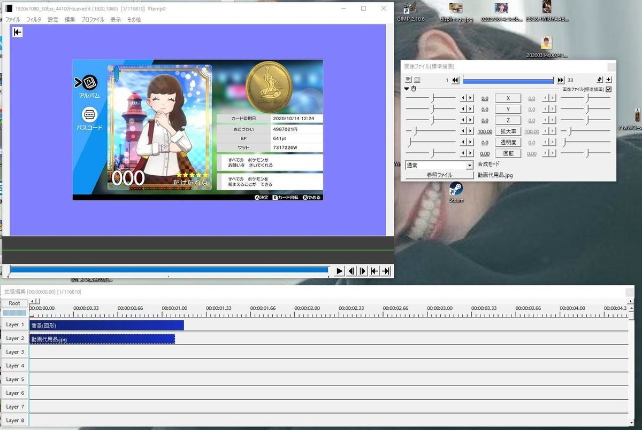
Task: Decrease Y value with left arrow
Action: click(x=464, y=109)
